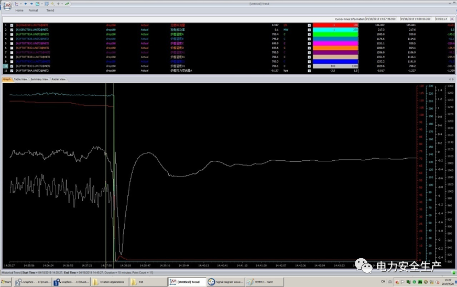Click the chart type icon in toolbar
This screenshot has height=287, width=457.
pos(17,4)
